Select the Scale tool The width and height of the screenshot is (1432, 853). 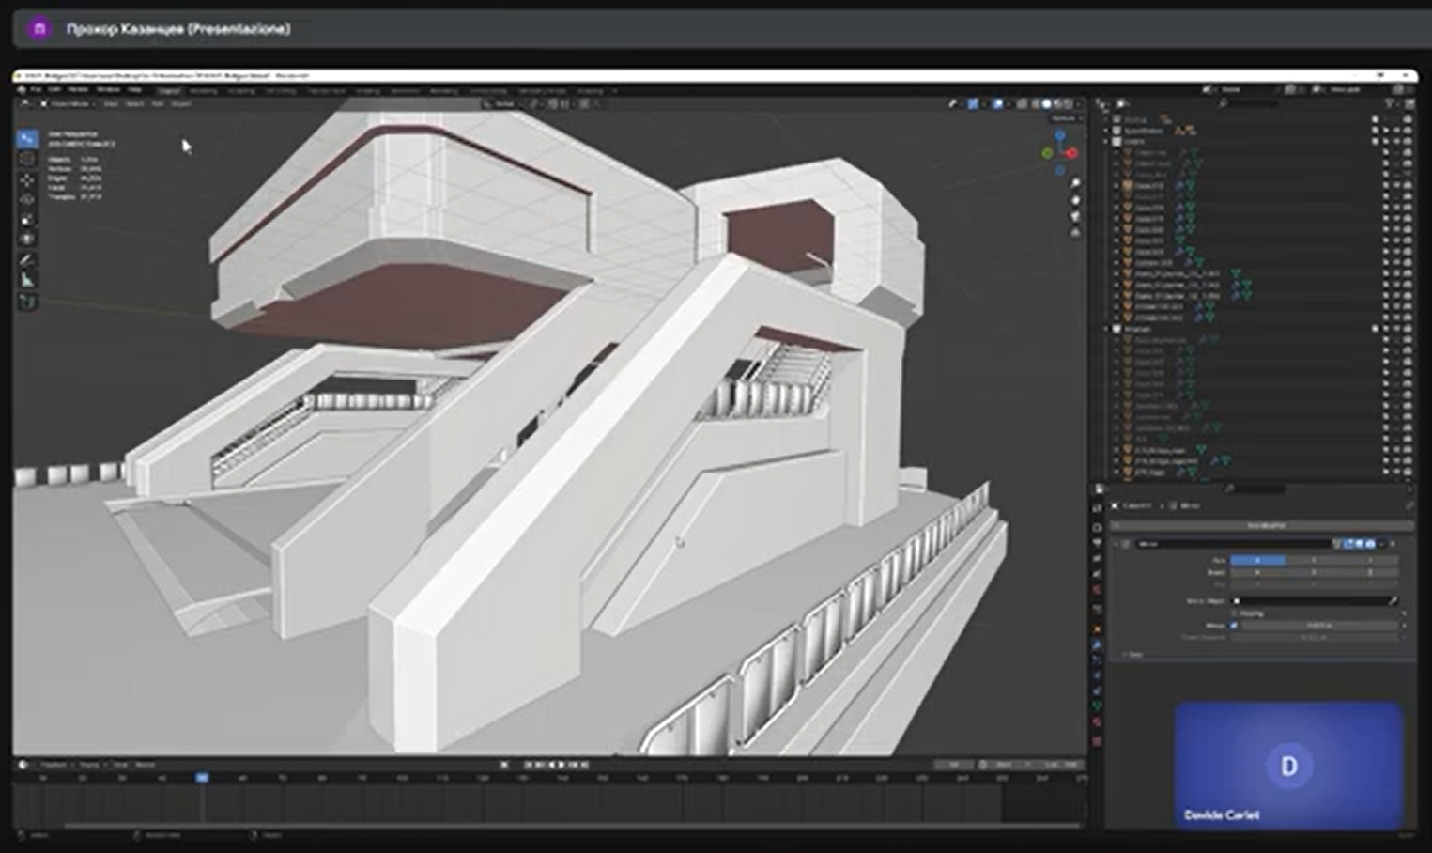tap(27, 219)
